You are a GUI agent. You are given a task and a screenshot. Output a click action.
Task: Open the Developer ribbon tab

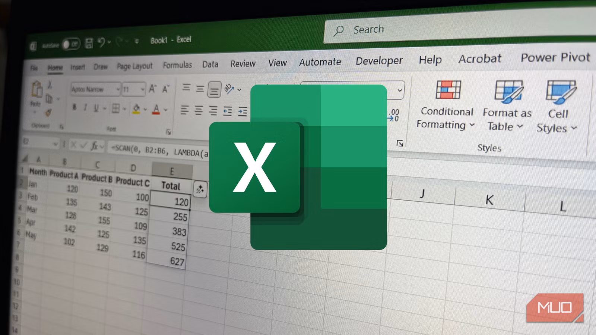379,61
